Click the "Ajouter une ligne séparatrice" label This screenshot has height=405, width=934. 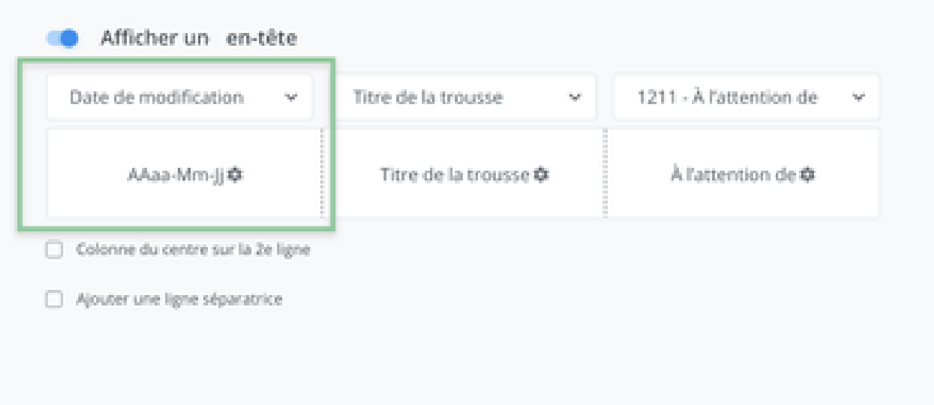[x=180, y=300]
